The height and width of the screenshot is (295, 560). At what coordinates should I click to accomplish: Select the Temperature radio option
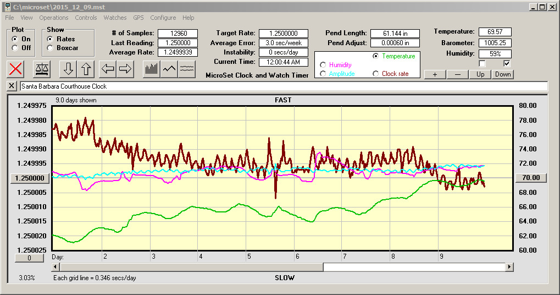pyautogui.click(x=376, y=56)
